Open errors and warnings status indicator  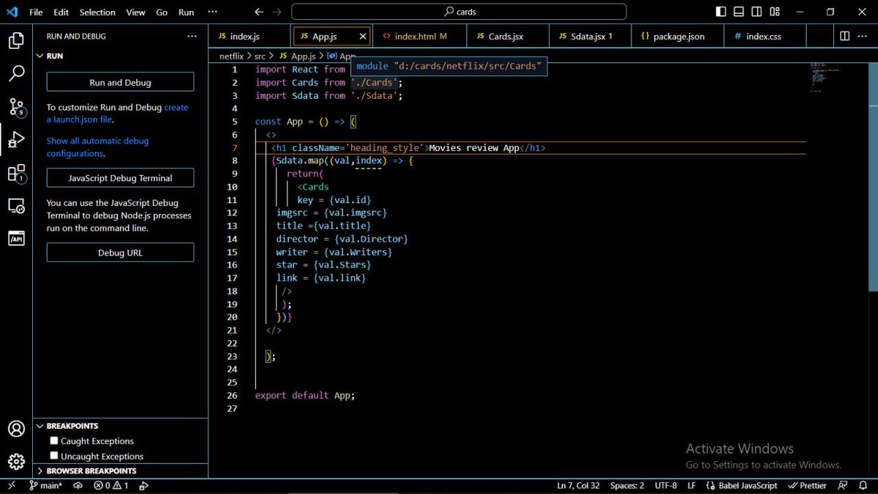pyautogui.click(x=111, y=485)
